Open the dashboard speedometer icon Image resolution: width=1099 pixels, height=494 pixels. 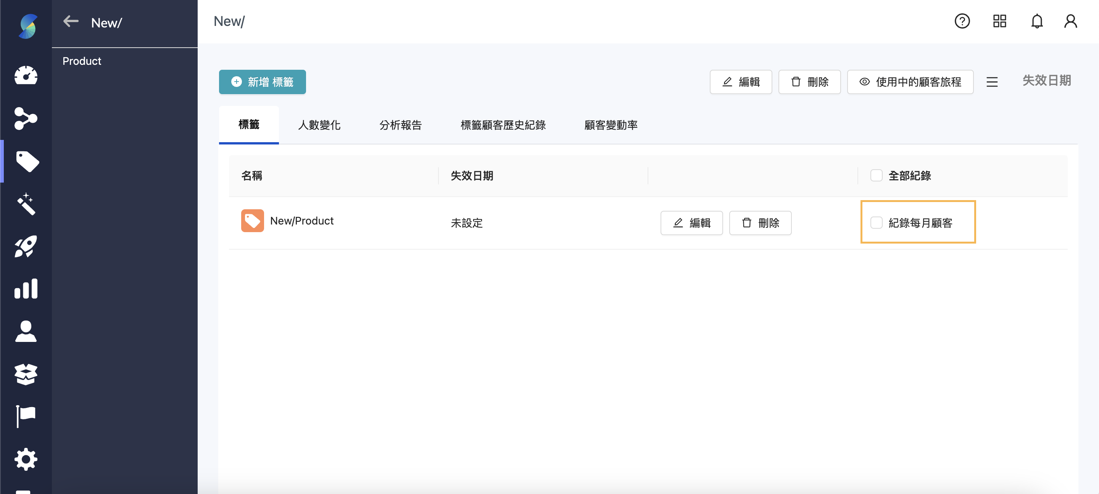point(26,76)
